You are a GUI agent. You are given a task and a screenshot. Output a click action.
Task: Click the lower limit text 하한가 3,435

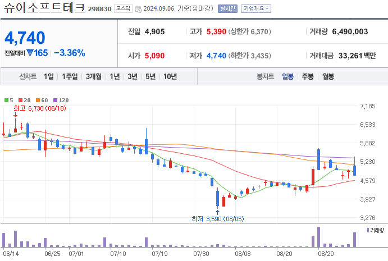[x=249, y=56]
